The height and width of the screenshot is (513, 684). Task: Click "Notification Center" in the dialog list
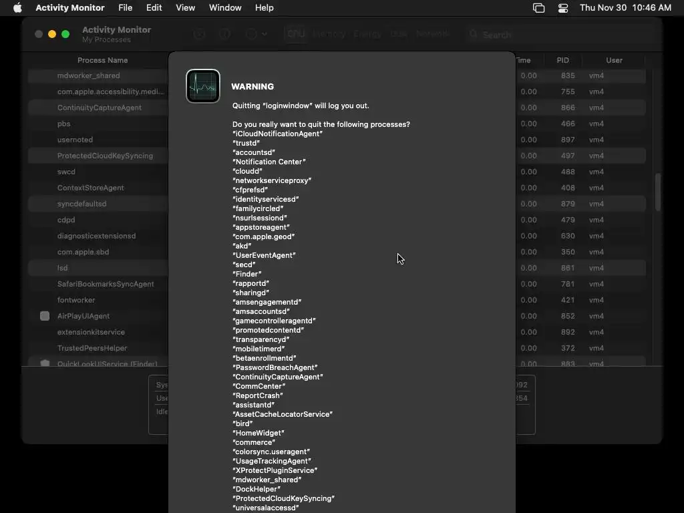269,162
